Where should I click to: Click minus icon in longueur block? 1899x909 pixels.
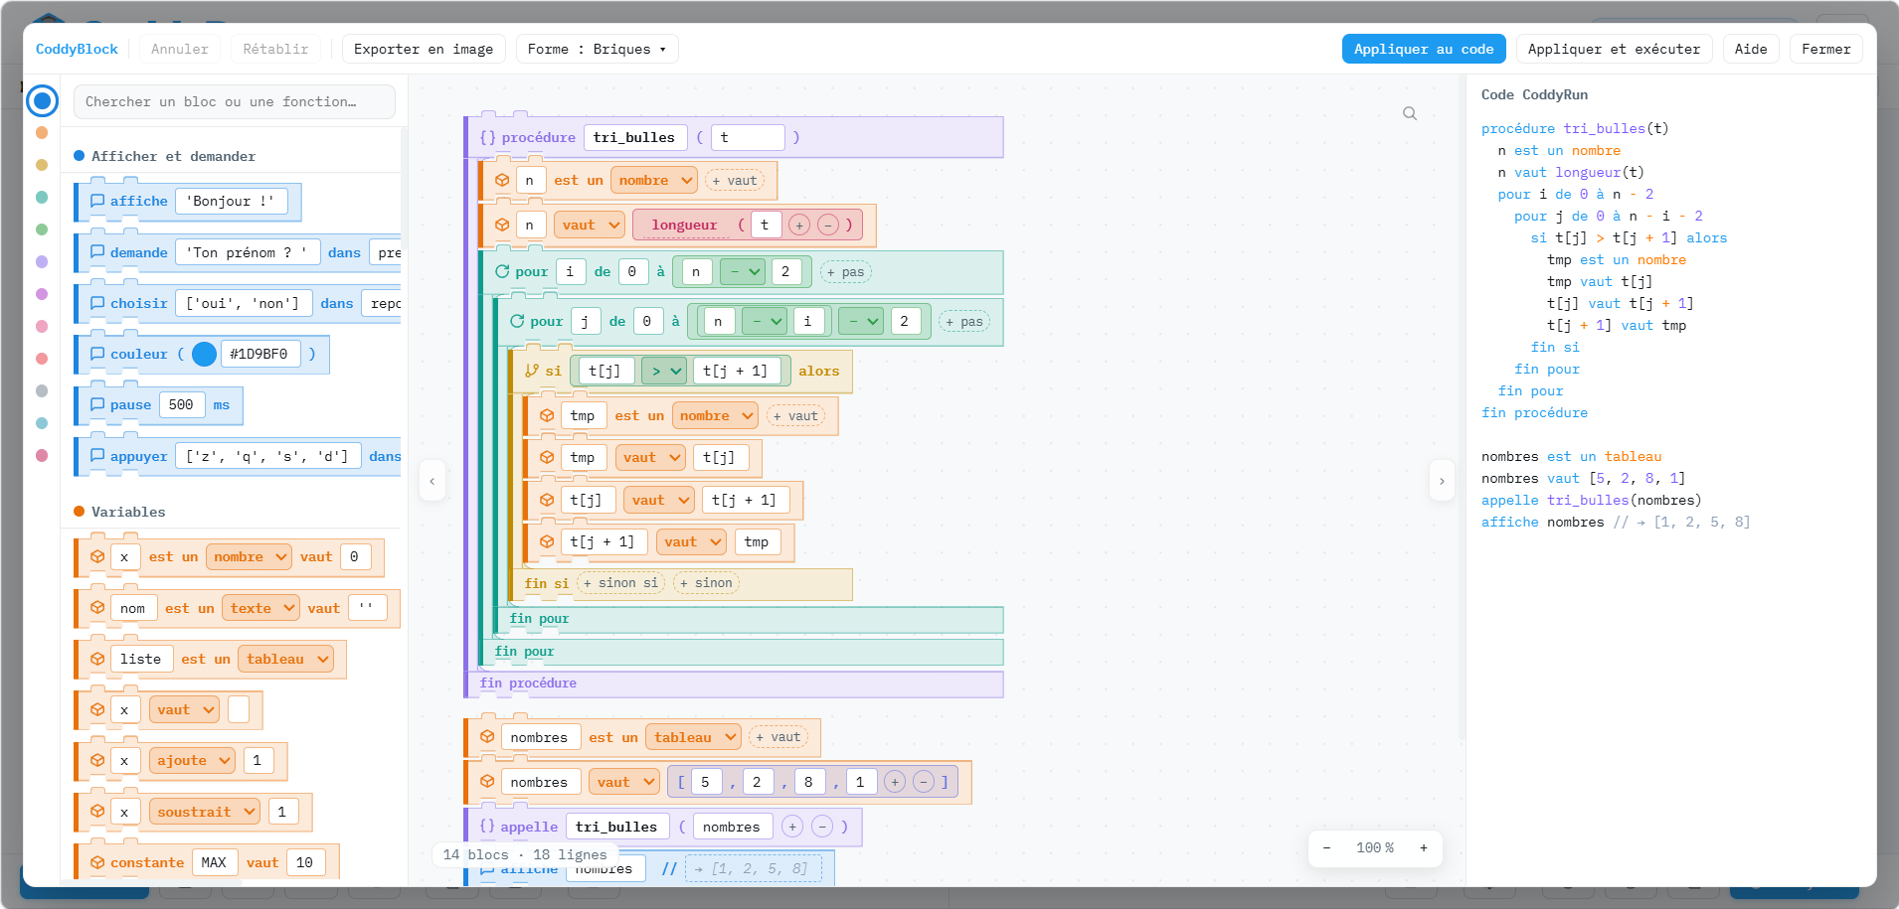[x=827, y=226]
